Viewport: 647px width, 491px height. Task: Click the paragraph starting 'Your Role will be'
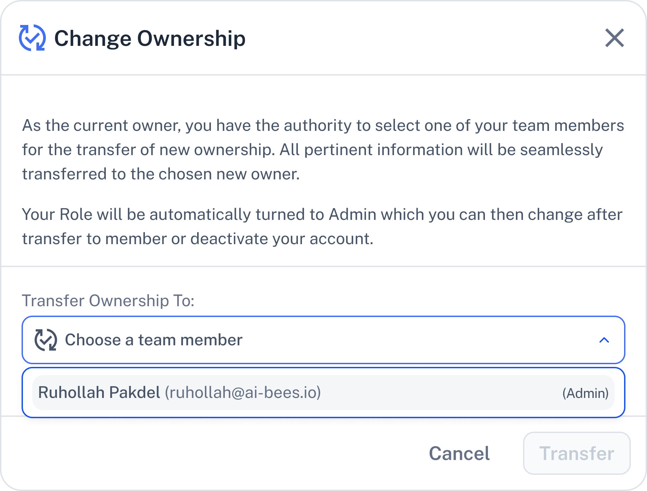click(x=322, y=226)
